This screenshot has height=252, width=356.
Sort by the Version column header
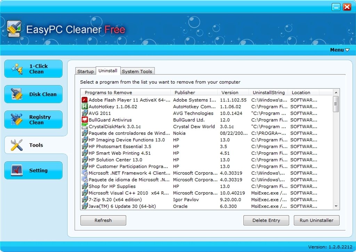233,92
